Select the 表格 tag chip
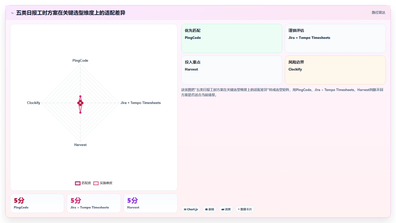396x223 pixels. pos(210,209)
